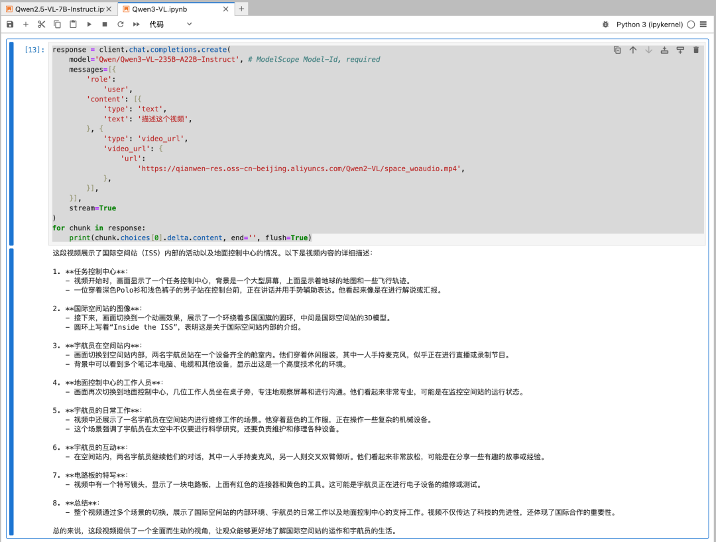The height and width of the screenshot is (542, 716).
Task: Collapse the code cell via blue bar
Action: 11,143
